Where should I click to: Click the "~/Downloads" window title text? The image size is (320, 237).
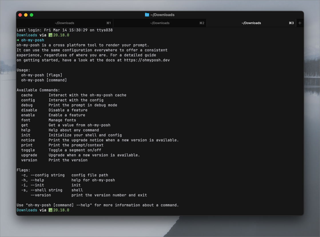point(162,15)
